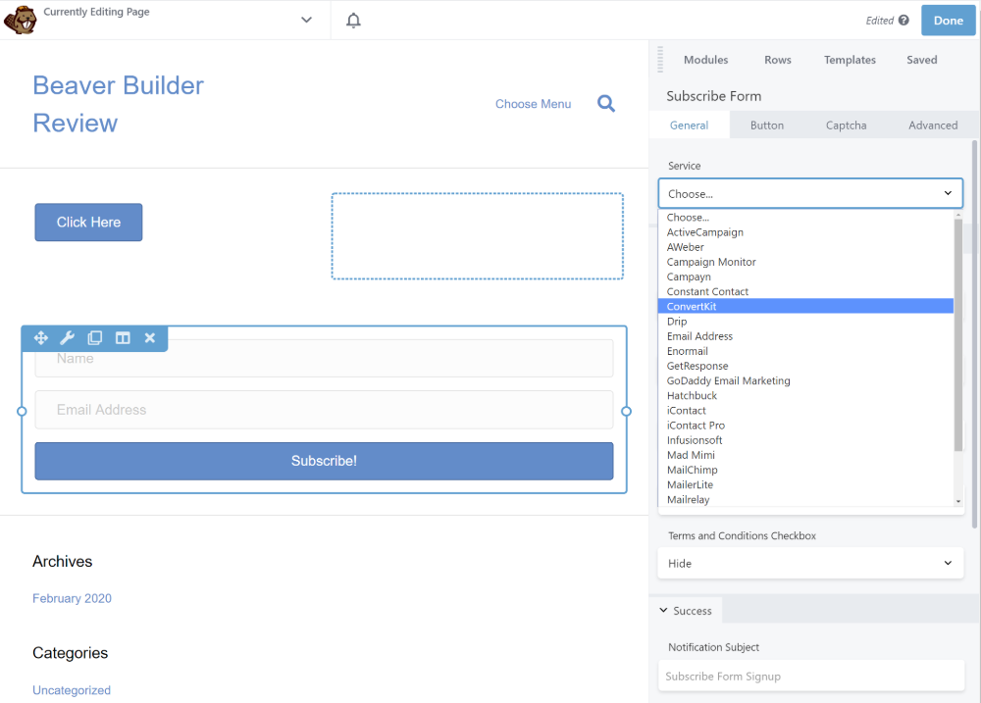Click the Beaver Builder beaver logo
The height and width of the screenshot is (703, 981).
[x=20, y=20]
